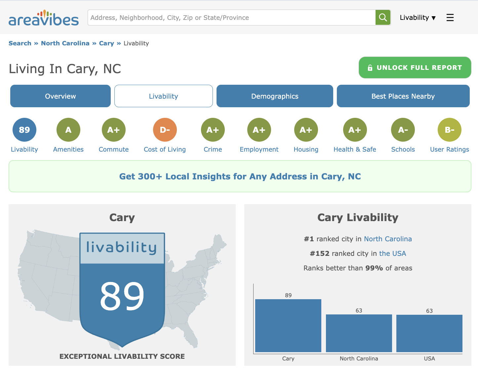
Task: Click the Housing grade A+ circle
Action: tap(306, 130)
